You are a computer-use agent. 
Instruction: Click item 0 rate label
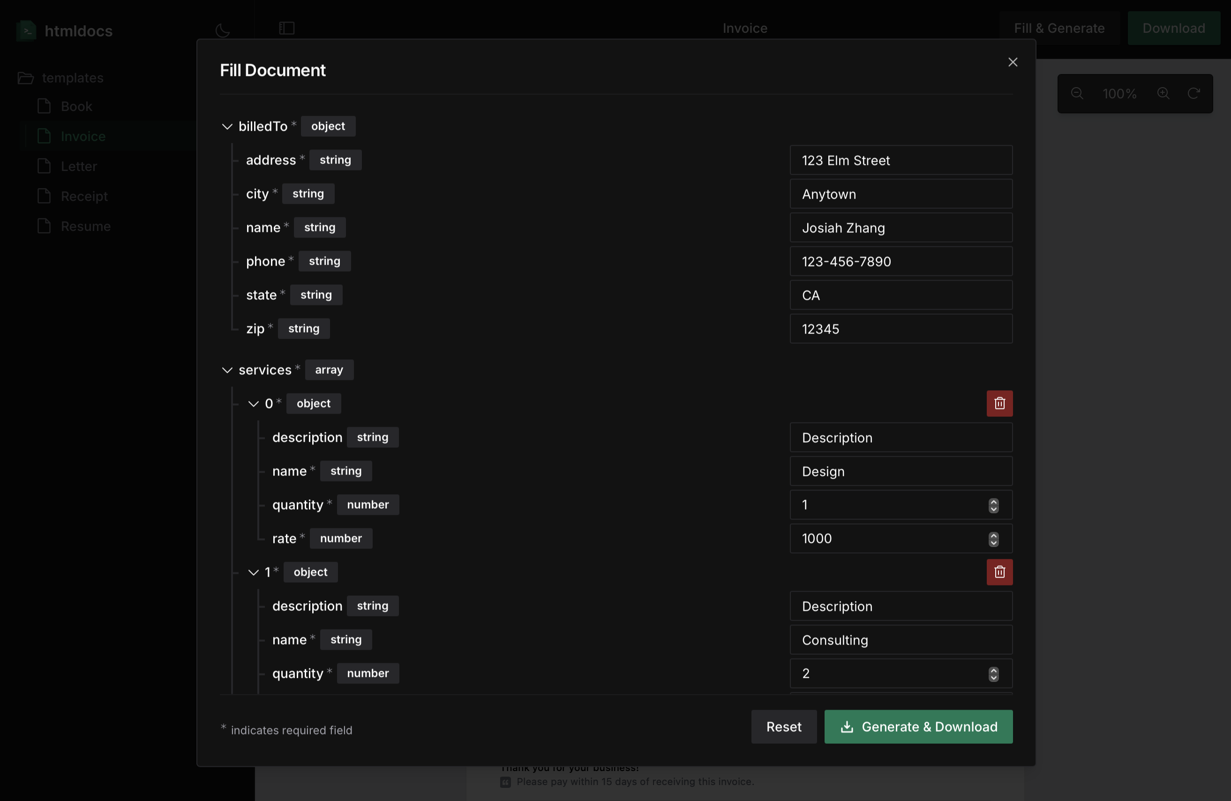(x=284, y=539)
